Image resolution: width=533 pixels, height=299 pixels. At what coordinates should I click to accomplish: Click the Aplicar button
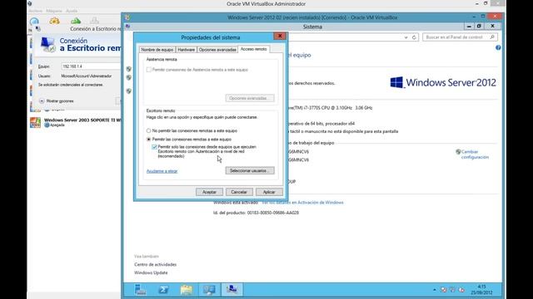coord(269,192)
